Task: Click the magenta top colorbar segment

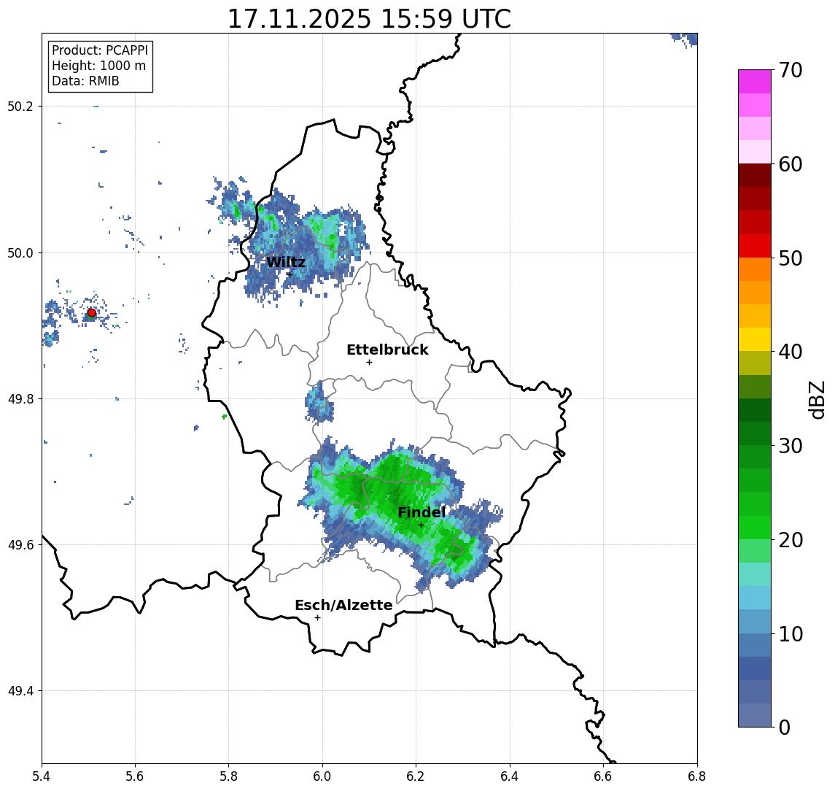Action: (x=755, y=82)
